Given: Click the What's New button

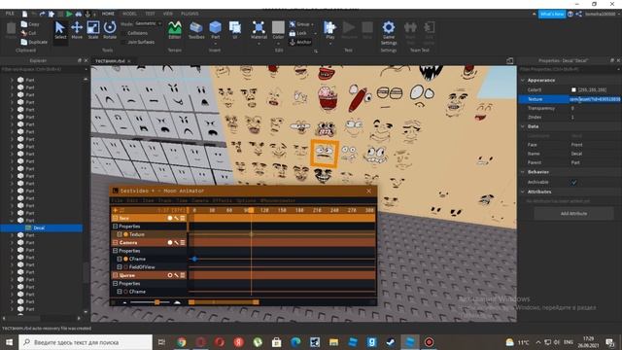Looking at the screenshot, I should click(x=552, y=14).
